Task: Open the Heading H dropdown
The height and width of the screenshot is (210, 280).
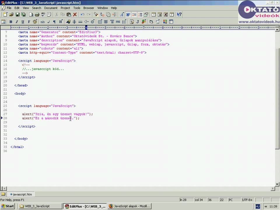Action: point(61,22)
